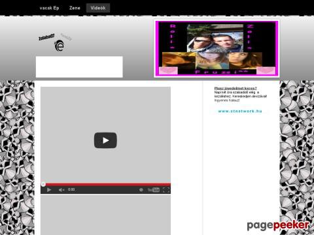Open the Zene menu item
Image resolution: width=314 pixels, height=235 pixels.
[75, 8]
